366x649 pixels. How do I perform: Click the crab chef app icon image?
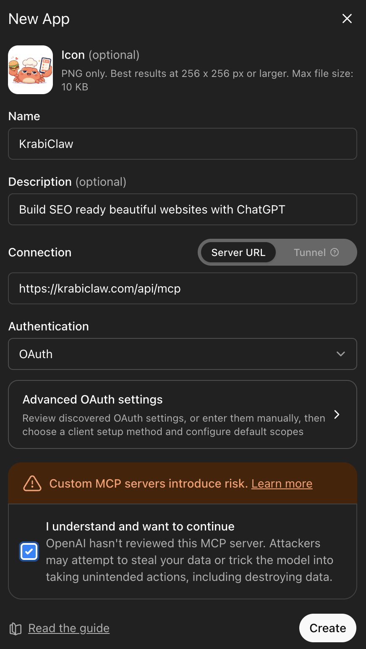31,70
